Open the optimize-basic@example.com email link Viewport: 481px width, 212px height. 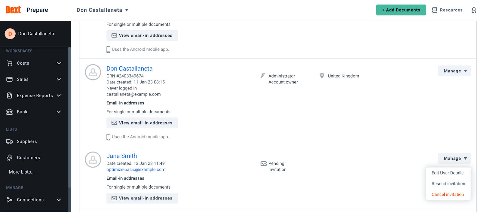136,169
